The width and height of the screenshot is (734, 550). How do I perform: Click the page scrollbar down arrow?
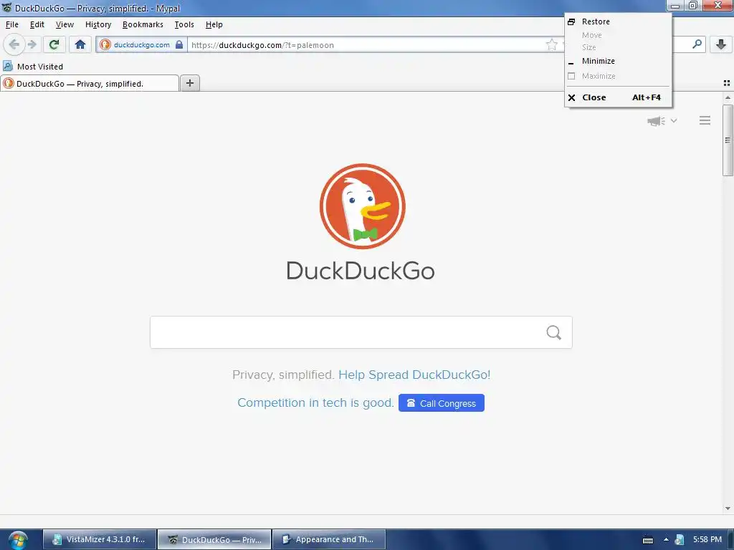pyautogui.click(x=728, y=508)
